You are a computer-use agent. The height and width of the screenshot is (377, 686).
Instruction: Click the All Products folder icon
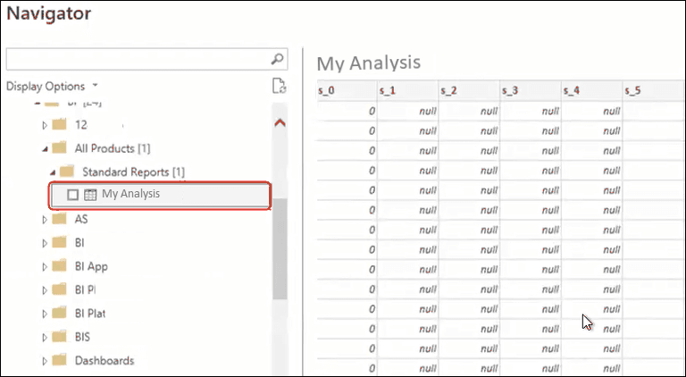(59, 147)
